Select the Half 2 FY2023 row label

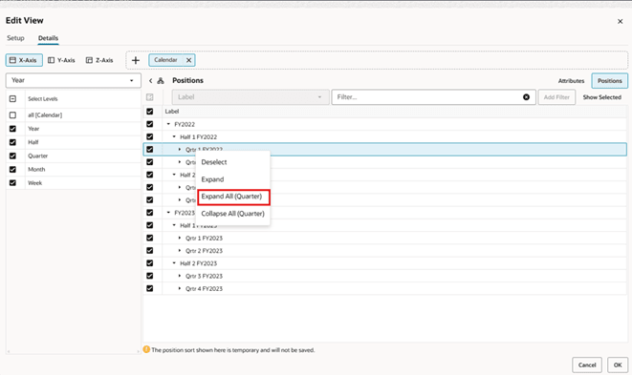tap(198, 263)
